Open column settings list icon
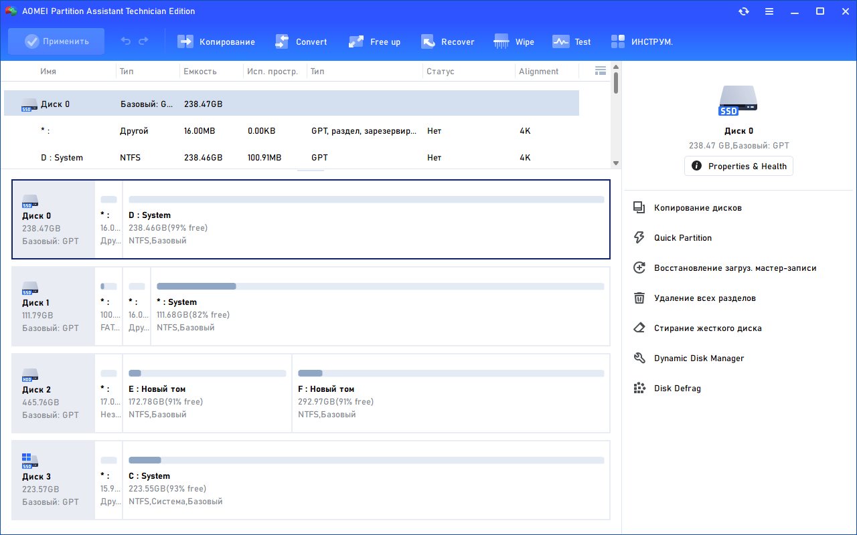 600,71
